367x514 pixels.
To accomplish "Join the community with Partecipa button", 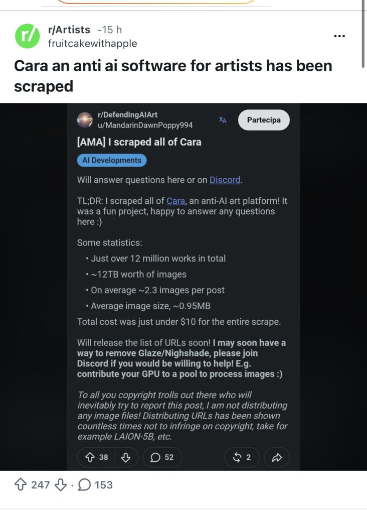I will (264, 120).
